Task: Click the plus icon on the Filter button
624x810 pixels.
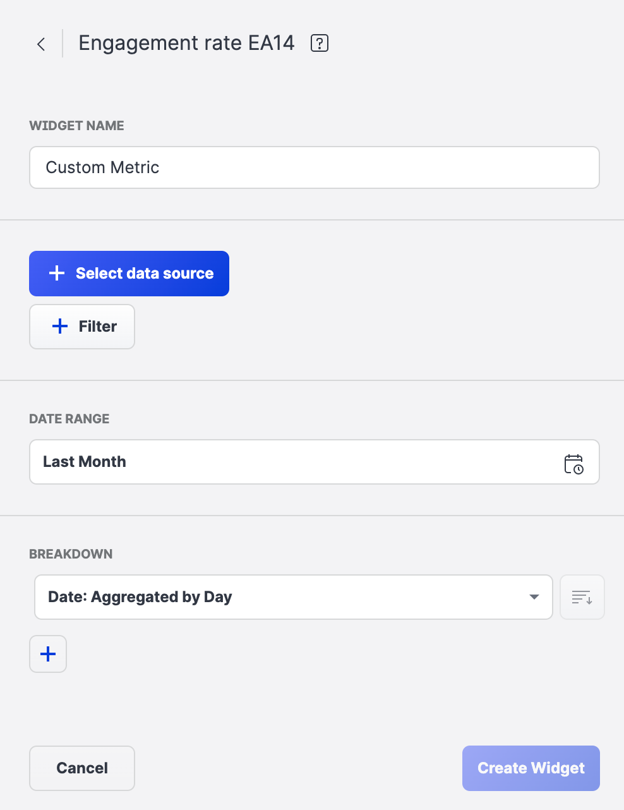Action: (59, 326)
